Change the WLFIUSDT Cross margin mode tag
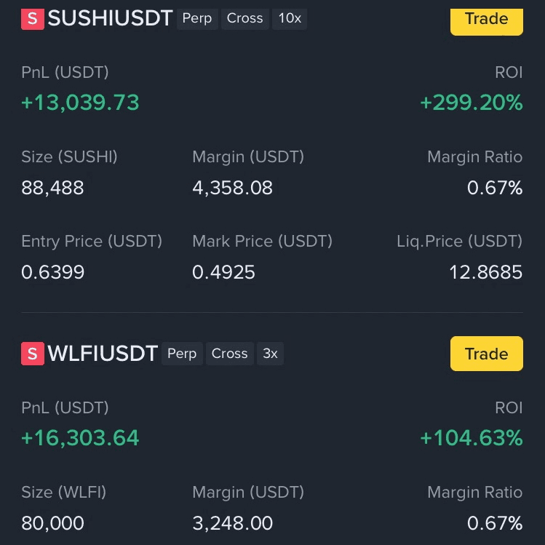The width and height of the screenshot is (545, 545). 230,354
